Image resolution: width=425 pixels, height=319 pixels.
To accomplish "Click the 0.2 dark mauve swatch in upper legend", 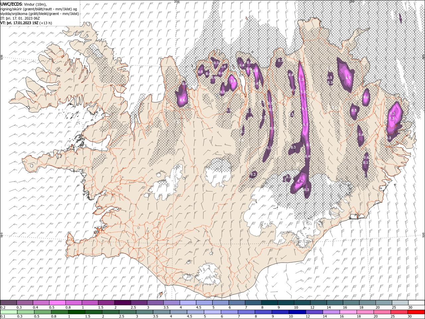I will pos(9,303).
